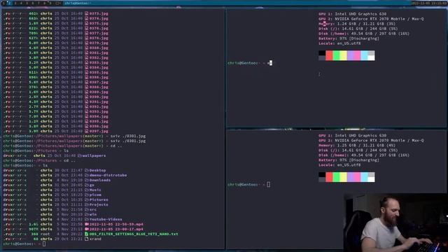The width and height of the screenshot is (448, 252).
Task: Switch to workspace tag 3
Action: (15, 3)
